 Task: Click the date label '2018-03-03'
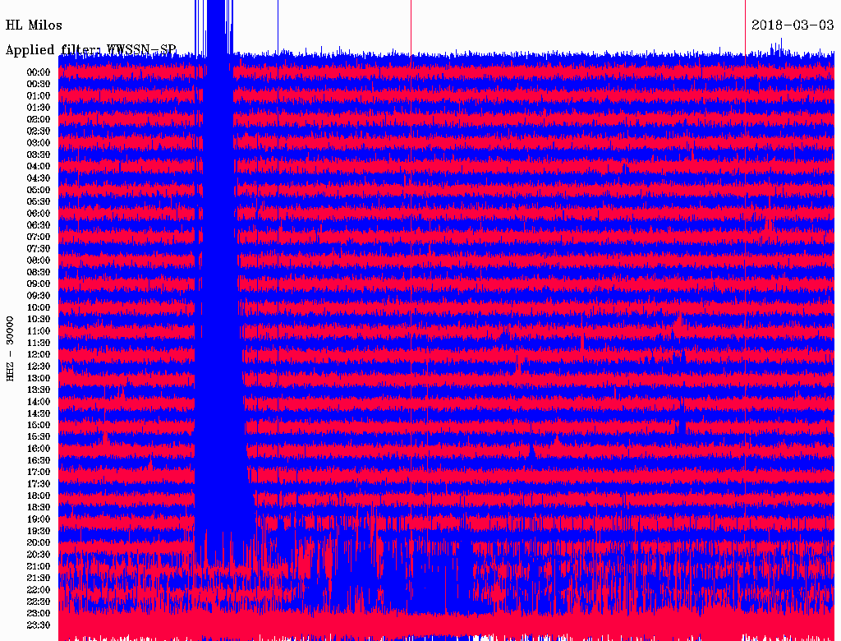click(793, 25)
